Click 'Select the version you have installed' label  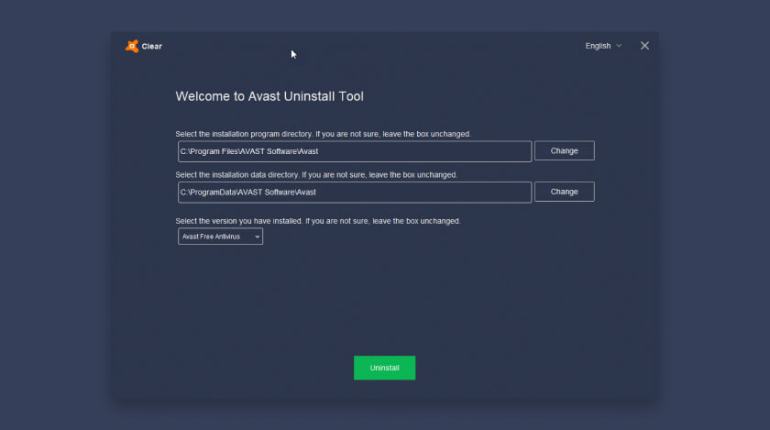318,221
